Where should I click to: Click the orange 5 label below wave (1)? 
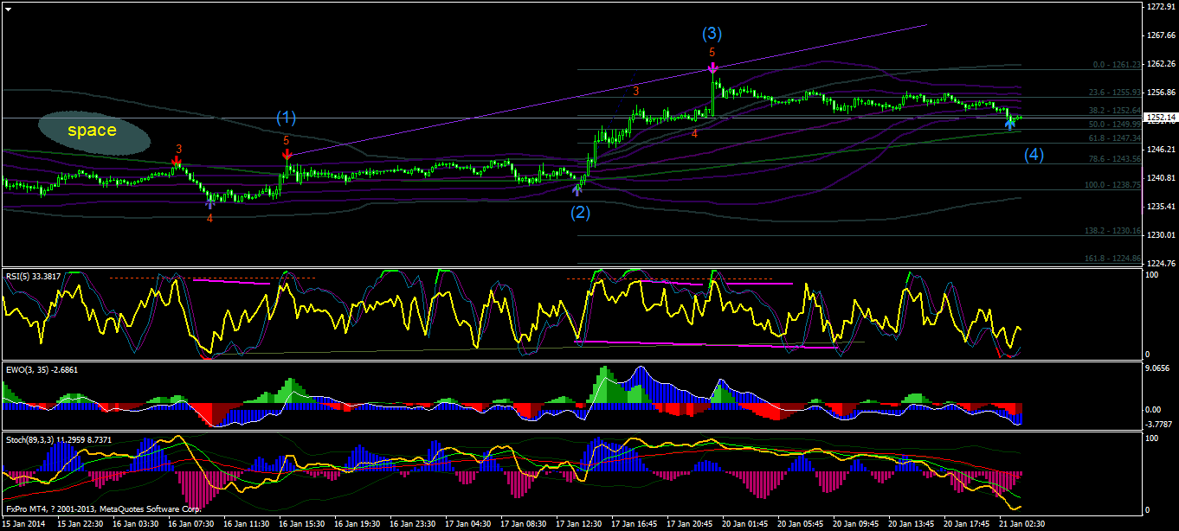point(286,140)
